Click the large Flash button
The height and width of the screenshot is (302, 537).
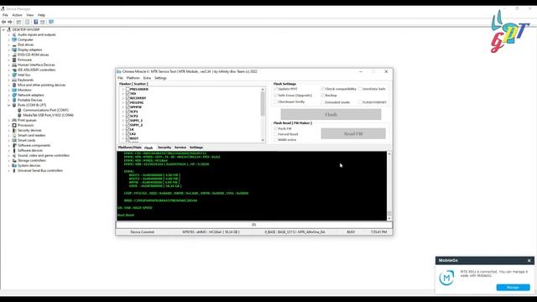pos(331,114)
